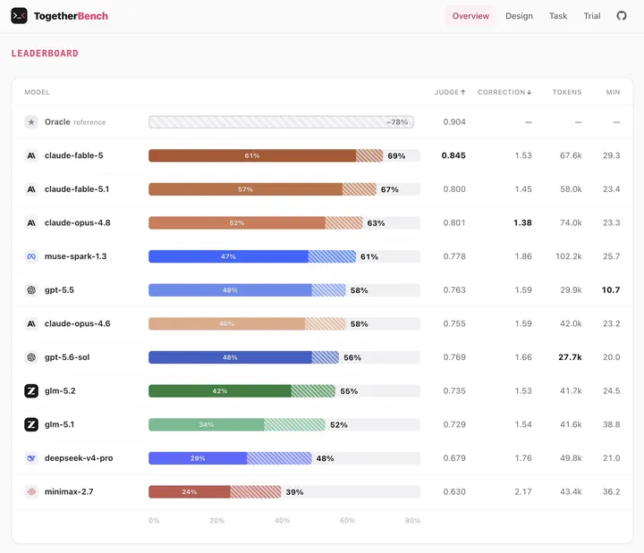644x553 pixels.
Task: Click the minimax-2.7 24% red bar
Action: tap(190, 492)
